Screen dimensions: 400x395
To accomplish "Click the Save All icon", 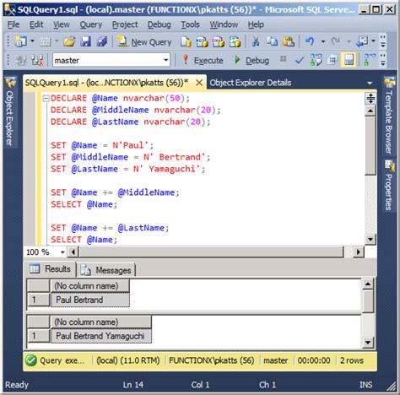I will (102, 41).
